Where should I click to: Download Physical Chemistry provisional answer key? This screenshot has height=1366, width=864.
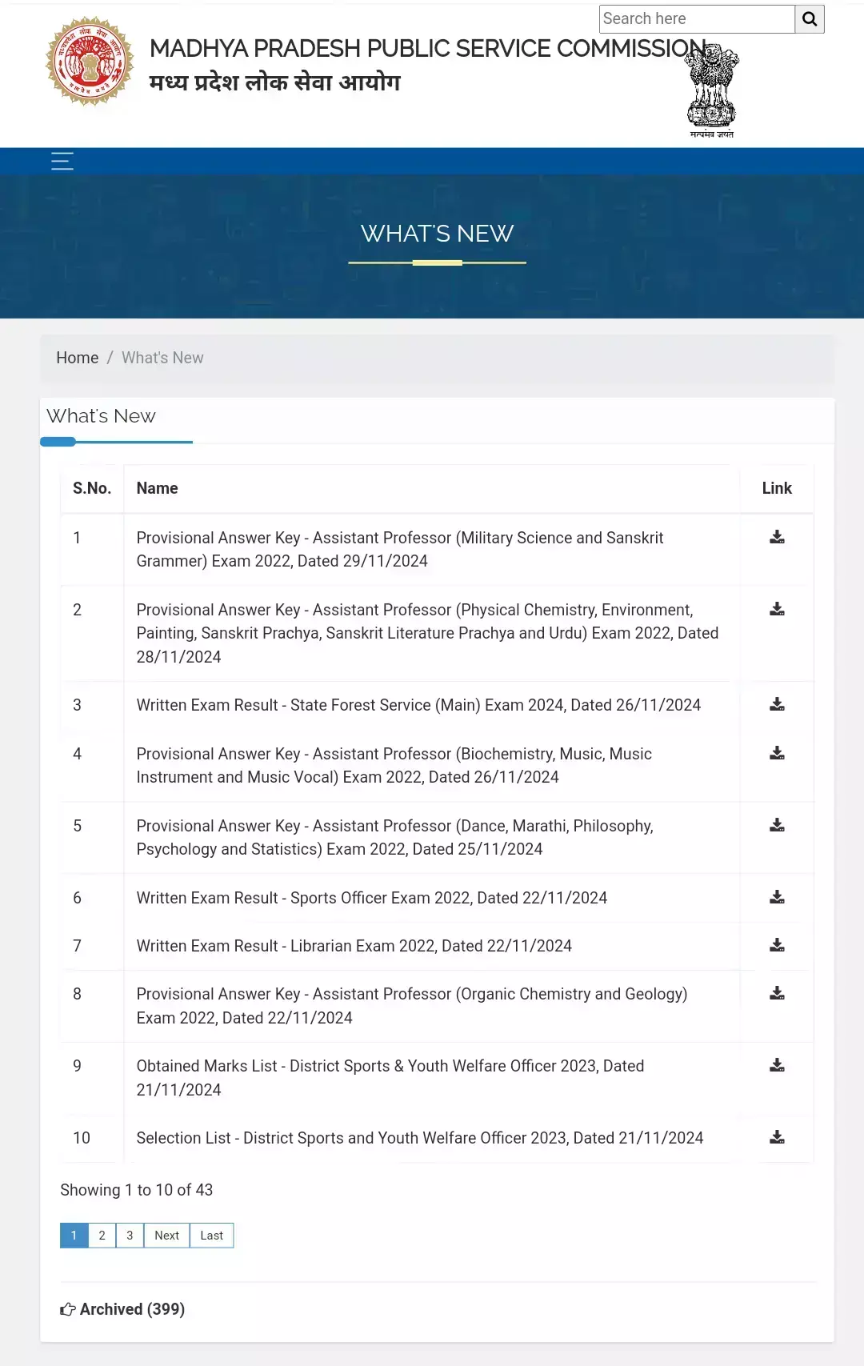tap(777, 609)
